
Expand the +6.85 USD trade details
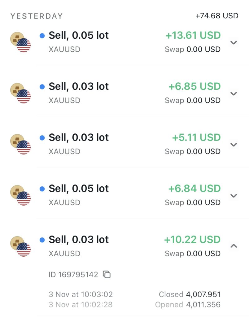click(x=234, y=93)
